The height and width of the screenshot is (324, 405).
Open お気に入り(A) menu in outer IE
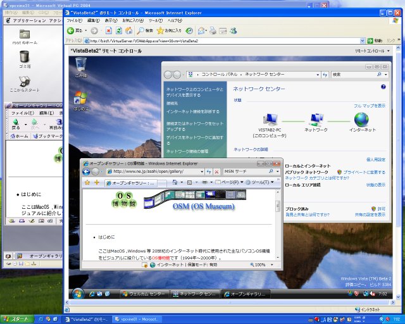tap(133, 20)
